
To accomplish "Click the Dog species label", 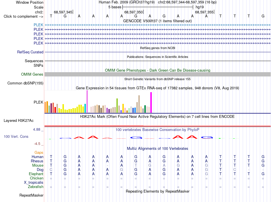I will pyautogui.click(x=40, y=170).
